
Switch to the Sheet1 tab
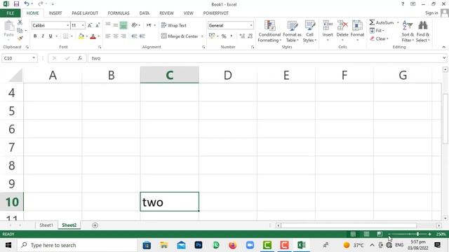[46, 225]
